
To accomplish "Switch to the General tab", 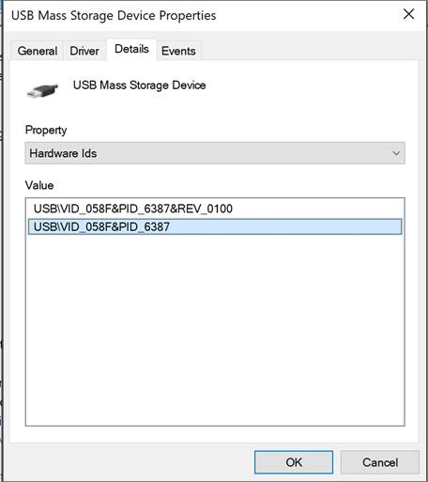I will point(38,51).
